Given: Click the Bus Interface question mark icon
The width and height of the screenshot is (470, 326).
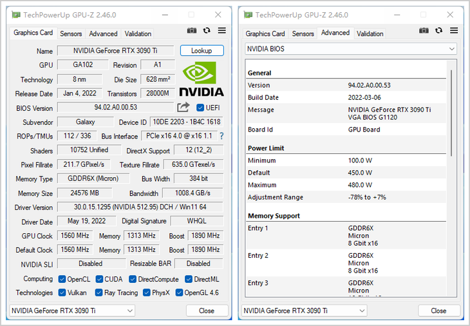Looking at the screenshot, I should click(221, 136).
